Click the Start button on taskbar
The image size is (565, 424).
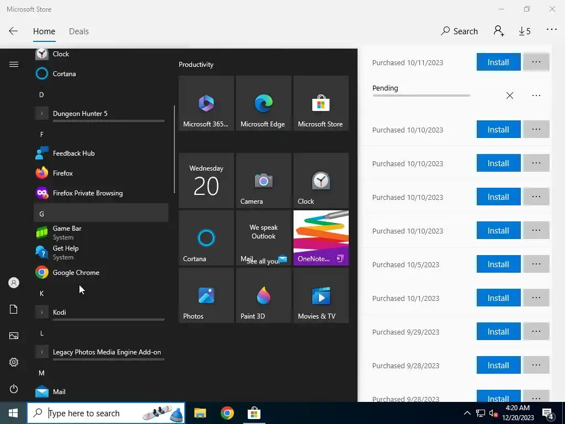pyautogui.click(x=13, y=413)
